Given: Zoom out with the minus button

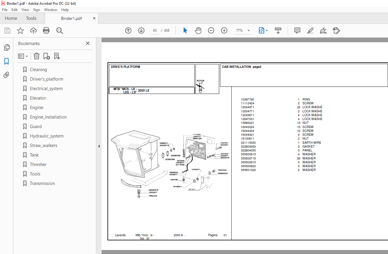Looking at the screenshot, I should click(211, 31).
